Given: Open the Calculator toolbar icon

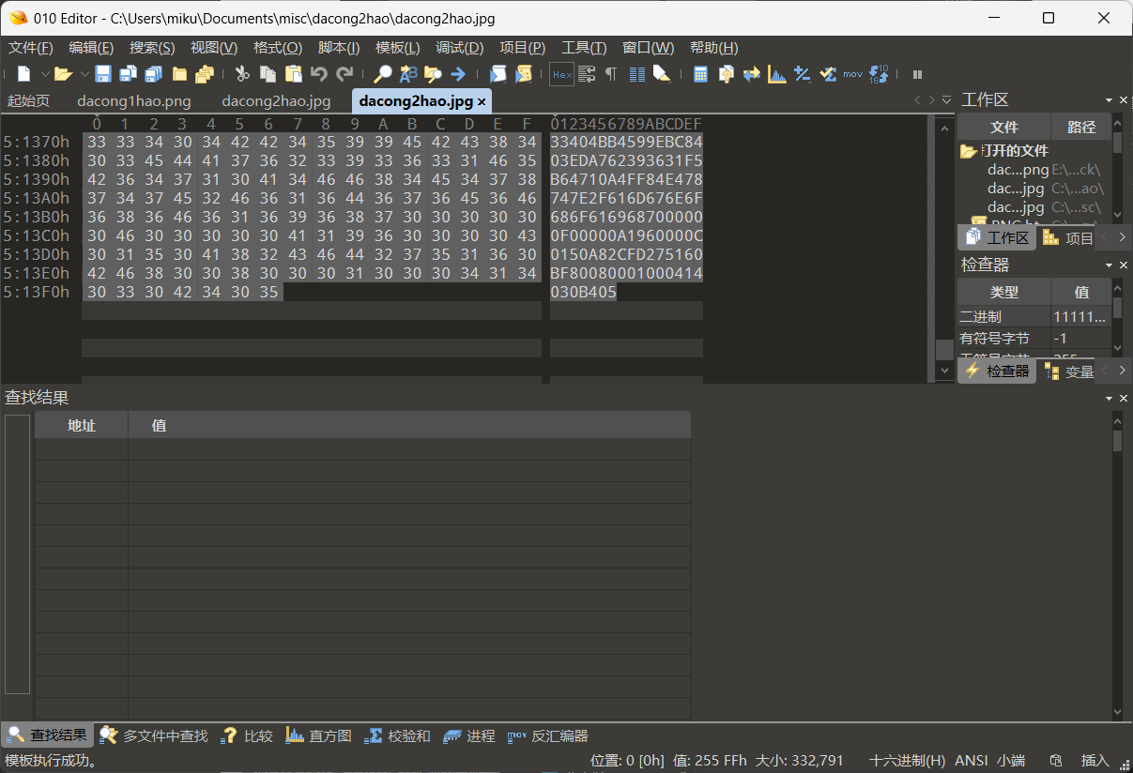Looking at the screenshot, I should point(700,74).
